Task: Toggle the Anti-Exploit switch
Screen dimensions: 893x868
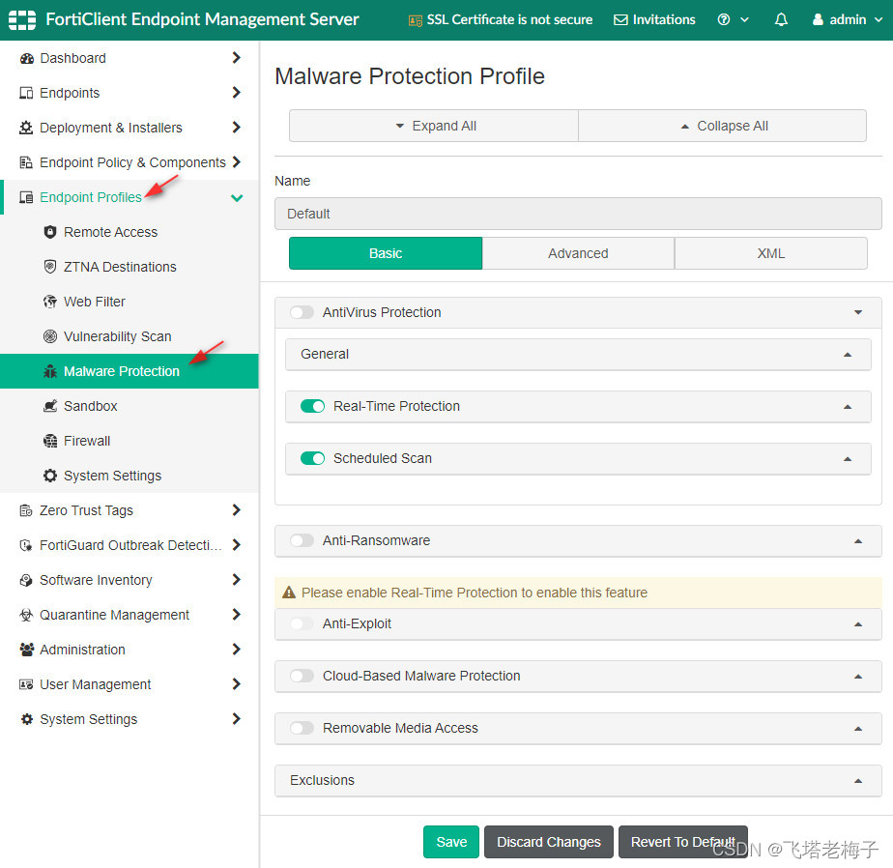Action: 302,623
